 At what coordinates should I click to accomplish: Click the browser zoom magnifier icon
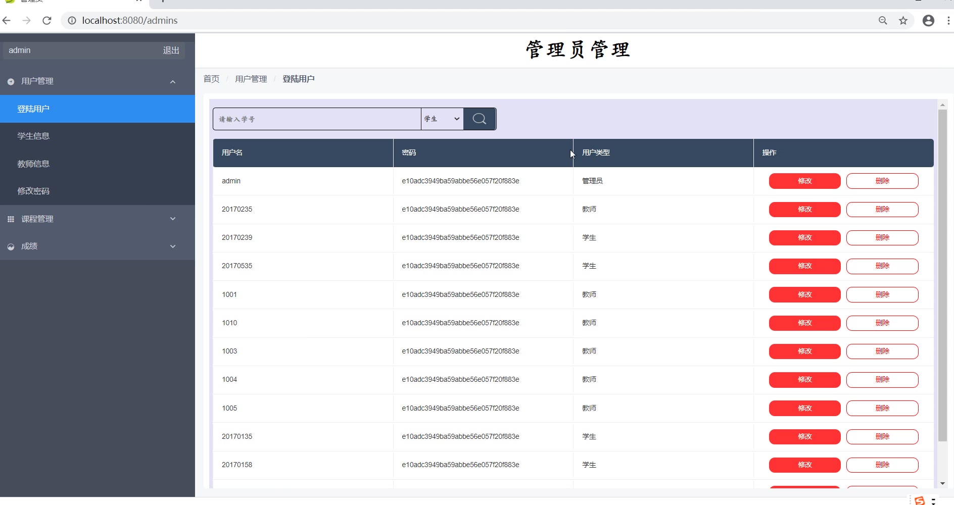[883, 21]
